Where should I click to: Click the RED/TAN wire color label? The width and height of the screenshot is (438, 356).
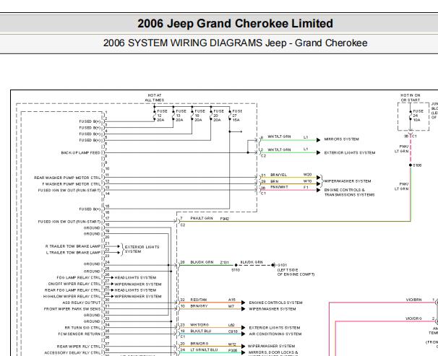pyautogui.click(x=199, y=300)
